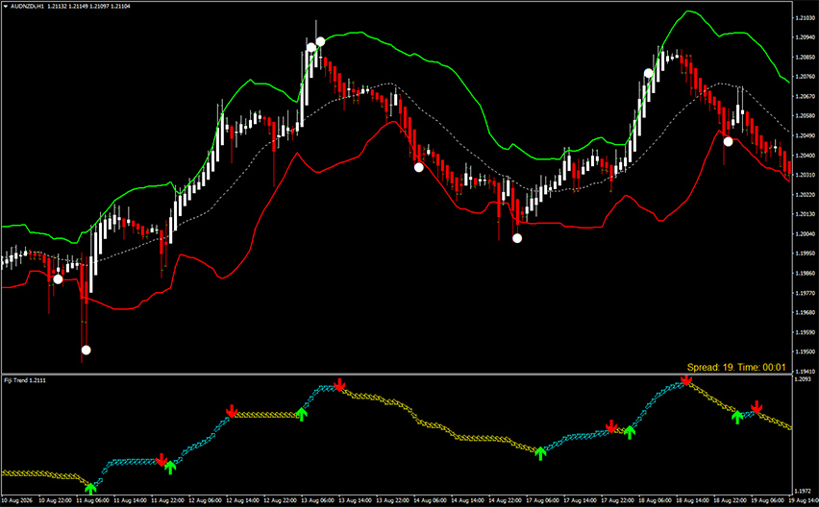Click the green up arrow just before 18 Aug 06:00
819x507 pixels.
pyautogui.click(x=630, y=432)
